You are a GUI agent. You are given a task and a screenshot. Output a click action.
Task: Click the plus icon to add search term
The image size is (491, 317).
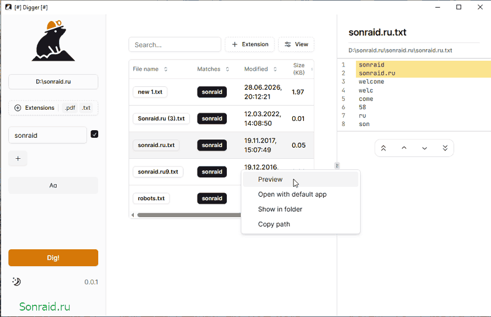(18, 159)
